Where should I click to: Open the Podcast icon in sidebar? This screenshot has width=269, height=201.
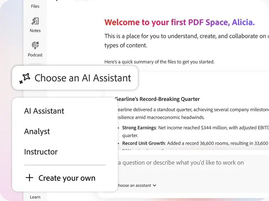(35, 45)
